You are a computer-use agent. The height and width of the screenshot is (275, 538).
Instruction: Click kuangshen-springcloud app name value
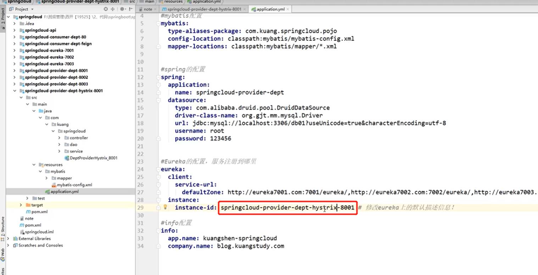240,238
